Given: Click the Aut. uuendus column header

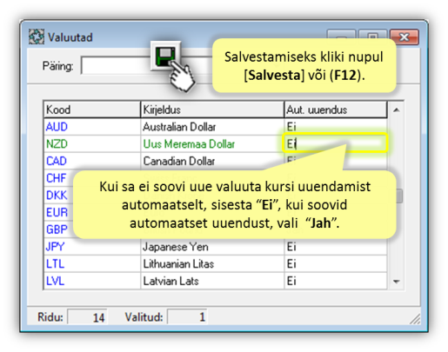Looking at the screenshot, I should 336,110.
